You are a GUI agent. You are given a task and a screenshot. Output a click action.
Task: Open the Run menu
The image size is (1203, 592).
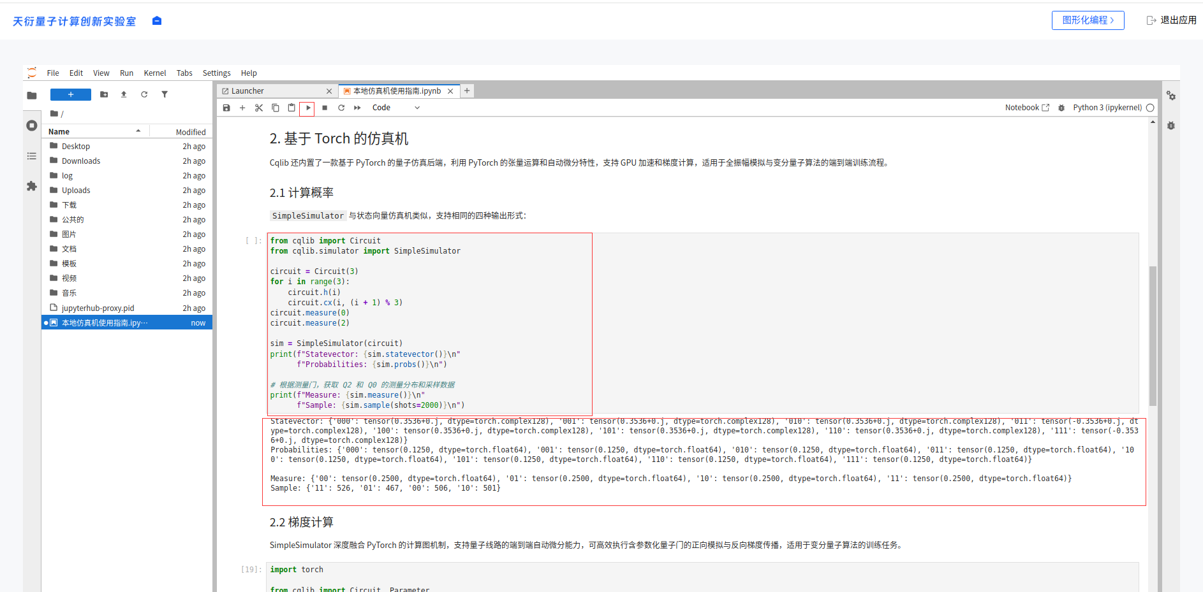[x=127, y=73]
